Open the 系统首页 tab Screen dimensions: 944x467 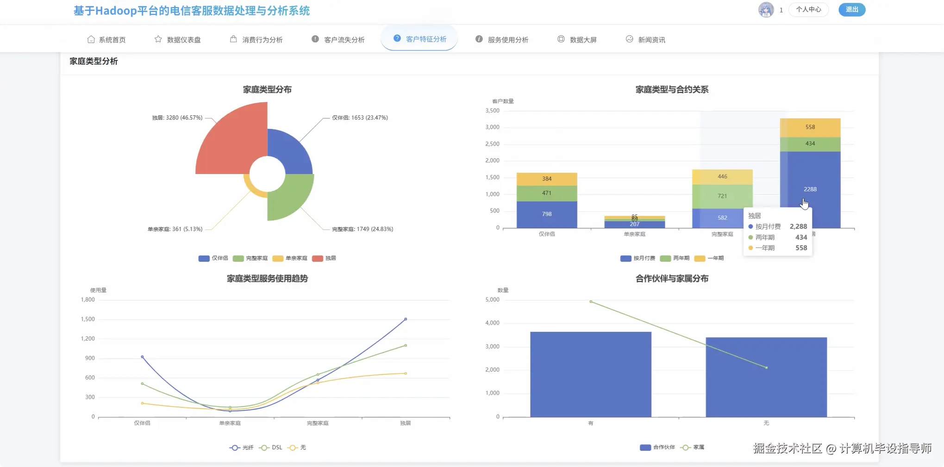pos(106,39)
